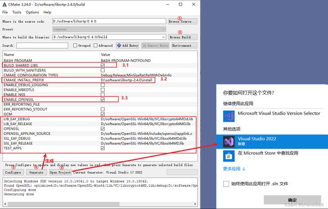Enable the ENABLE_MBEDTLS checkbox
The height and width of the screenshot is (209, 328).
103,90
